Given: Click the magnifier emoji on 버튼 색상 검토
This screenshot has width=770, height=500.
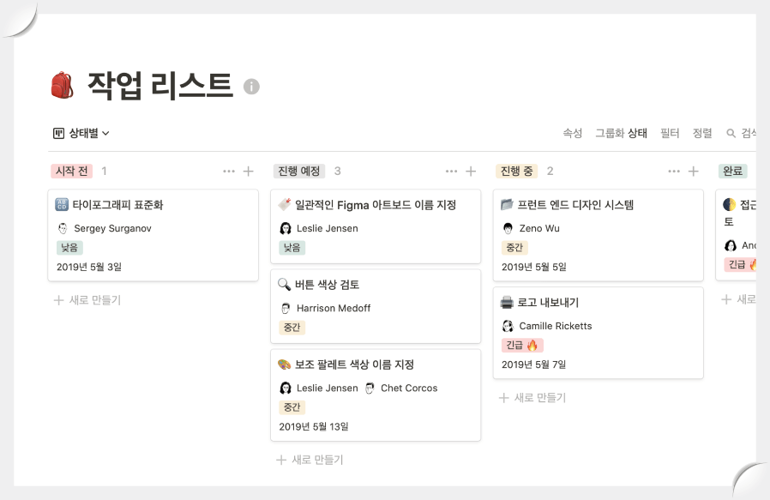Looking at the screenshot, I should tap(285, 284).
